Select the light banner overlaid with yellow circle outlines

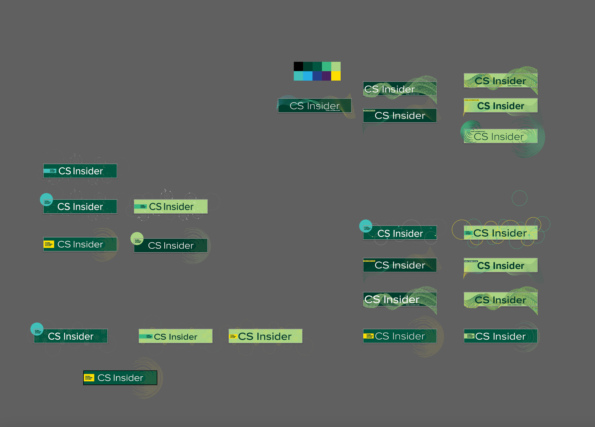[501, 233]
